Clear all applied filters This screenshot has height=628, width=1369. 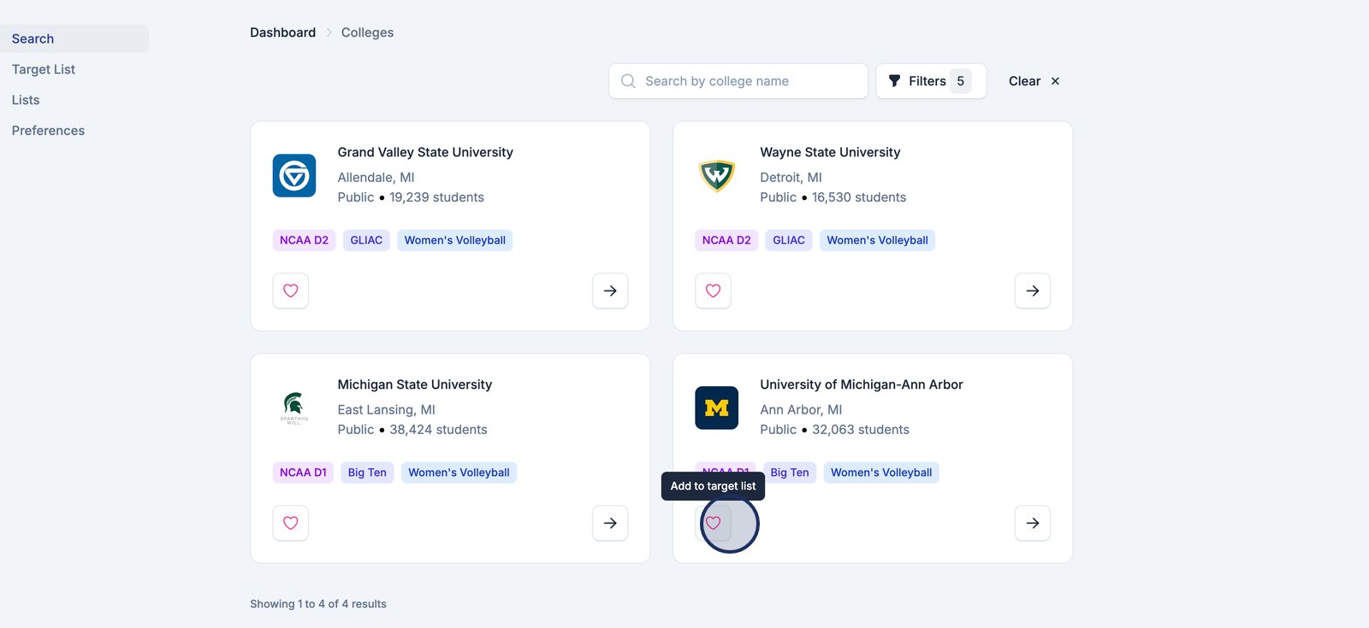coord(1034,81)
